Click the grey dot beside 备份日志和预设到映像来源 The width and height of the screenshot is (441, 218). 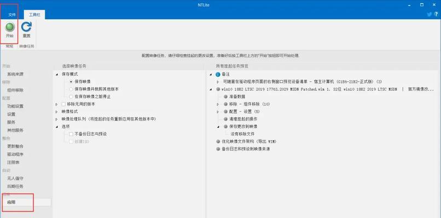pos(218,149)
